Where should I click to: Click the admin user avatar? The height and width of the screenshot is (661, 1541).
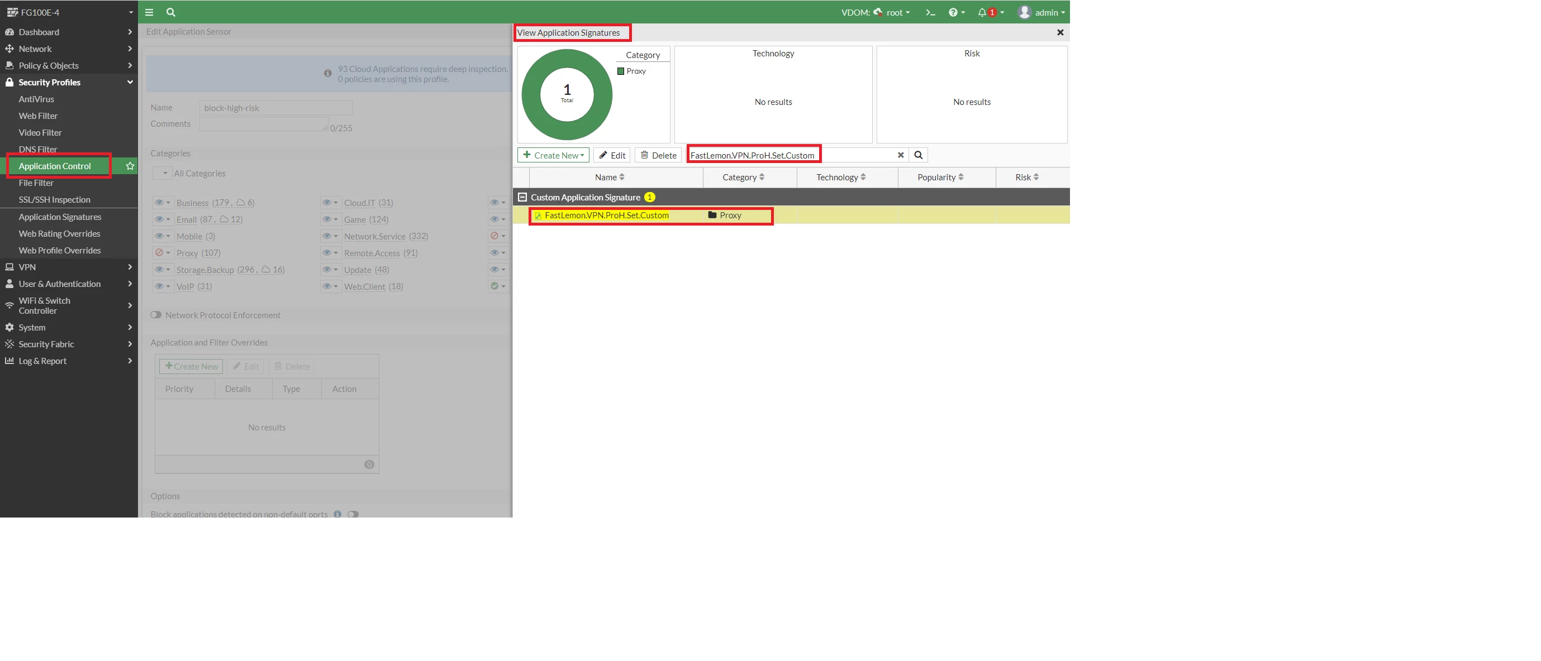[x=1024, y=12]
